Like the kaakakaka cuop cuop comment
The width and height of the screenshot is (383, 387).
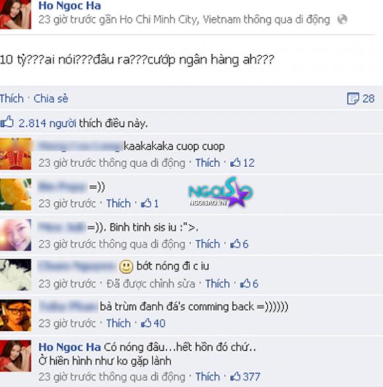207,163
